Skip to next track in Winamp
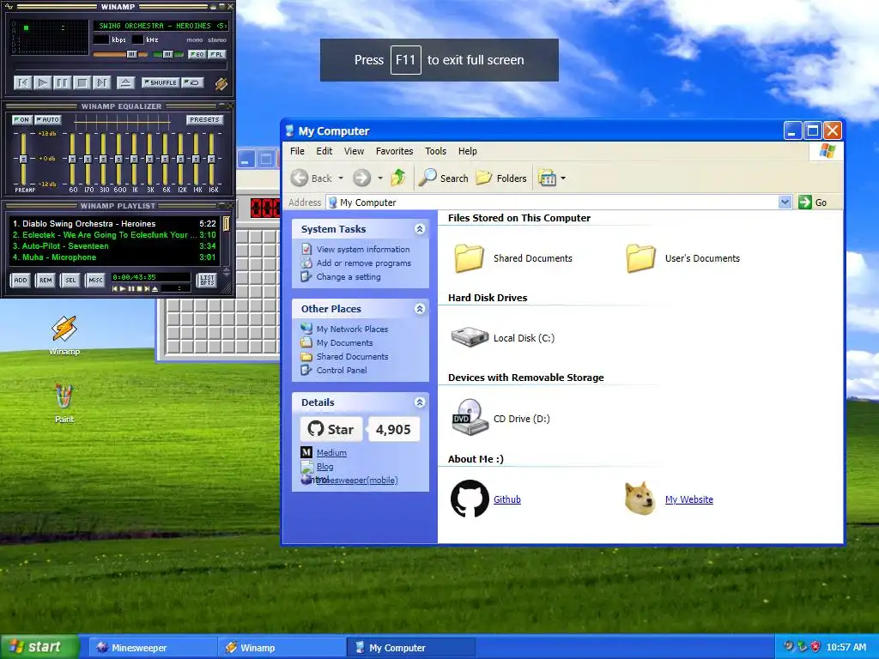Screen dimensions: 879x659 101,83
